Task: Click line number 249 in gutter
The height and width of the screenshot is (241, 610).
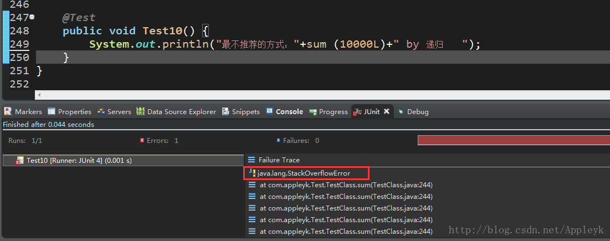Action: point(19,44)
